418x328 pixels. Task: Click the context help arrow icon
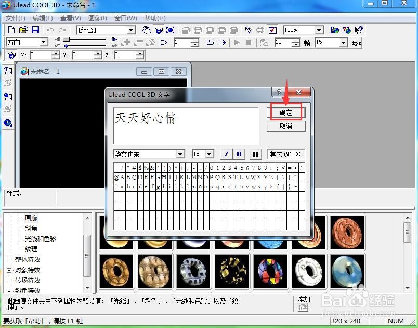(359, 30)
